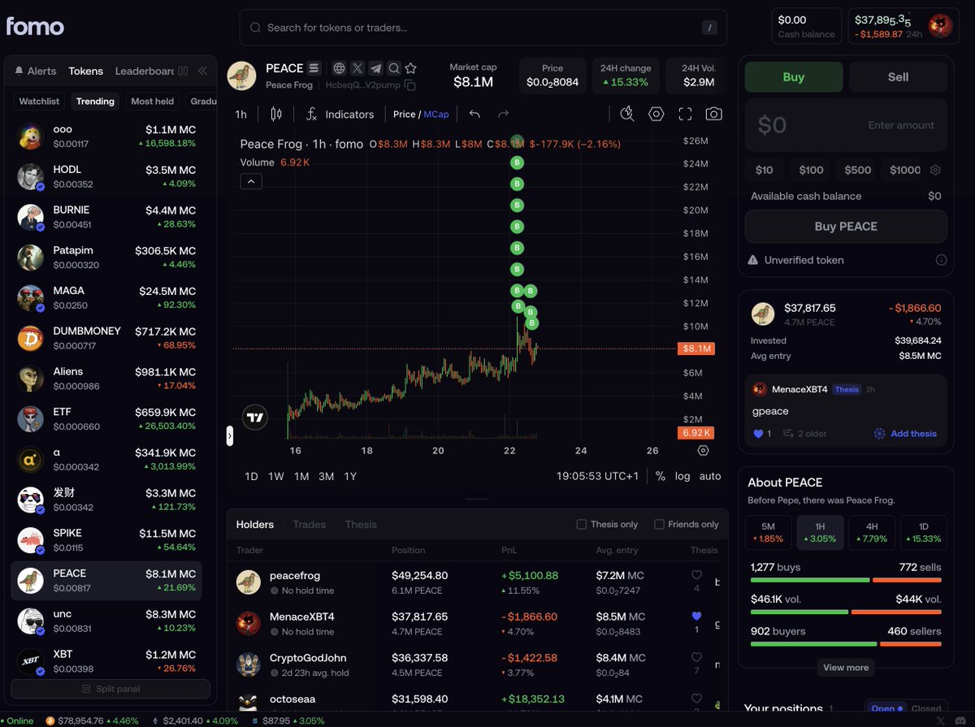Open the Leaderboard tab

tap(144, 71)
